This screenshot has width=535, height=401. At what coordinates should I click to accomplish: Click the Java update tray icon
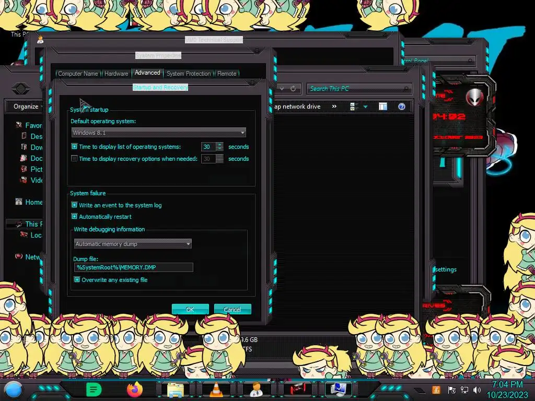436,390
